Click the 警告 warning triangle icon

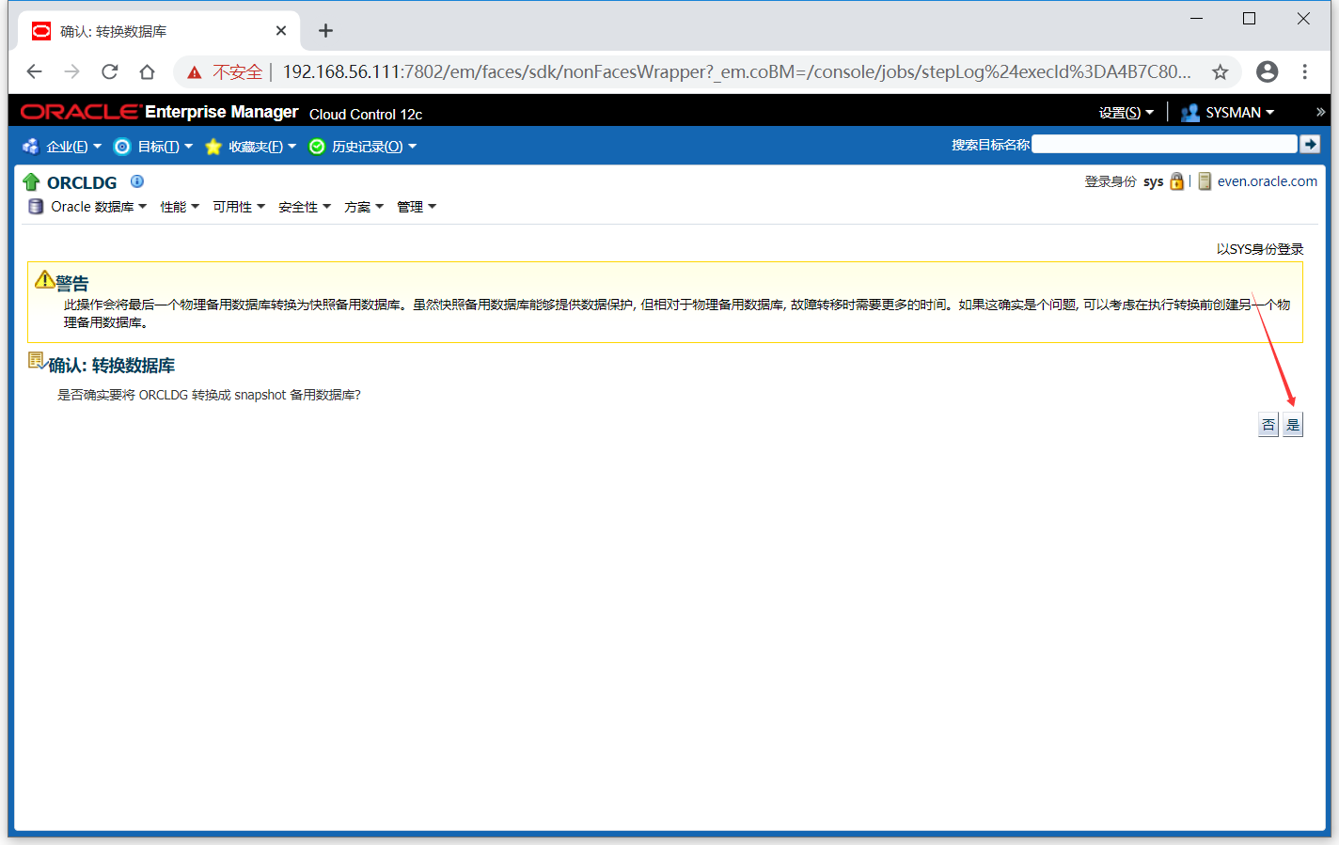pos(44,279)
